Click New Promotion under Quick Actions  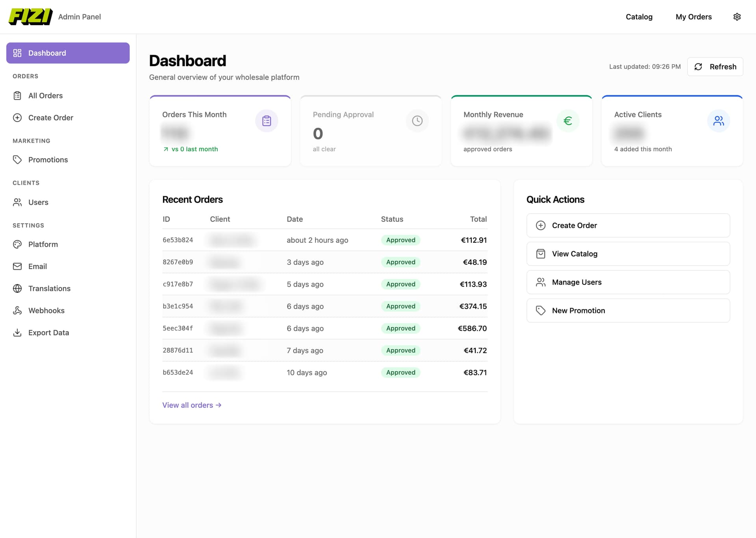click(x=628, y=310)
